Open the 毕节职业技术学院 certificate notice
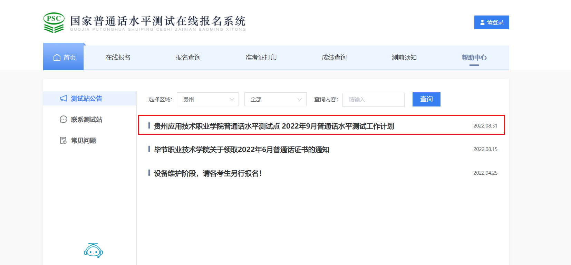 click(x=241, y=150)
